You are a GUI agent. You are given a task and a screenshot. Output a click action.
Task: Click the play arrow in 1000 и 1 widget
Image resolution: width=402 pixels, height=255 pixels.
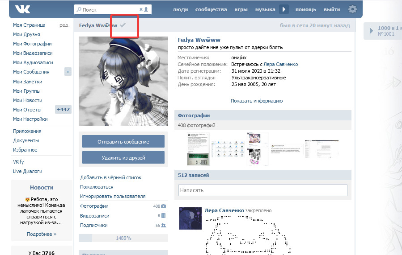pyautogui.click(x=371, y=31)
